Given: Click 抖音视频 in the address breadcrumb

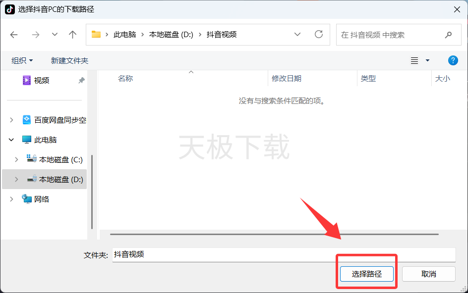Looking at the screenshot, I should point(222,35).
